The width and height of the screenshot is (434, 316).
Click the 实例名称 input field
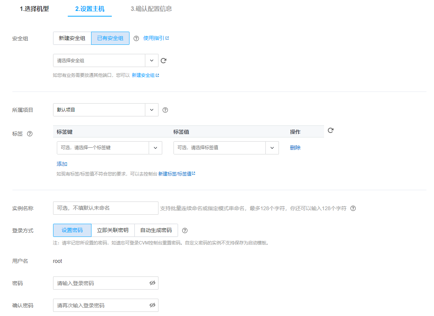[x=105, y=208]
